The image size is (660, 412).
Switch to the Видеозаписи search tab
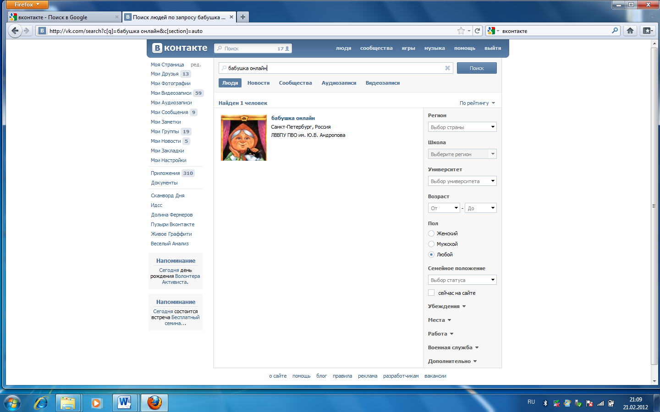pos(383,83)
